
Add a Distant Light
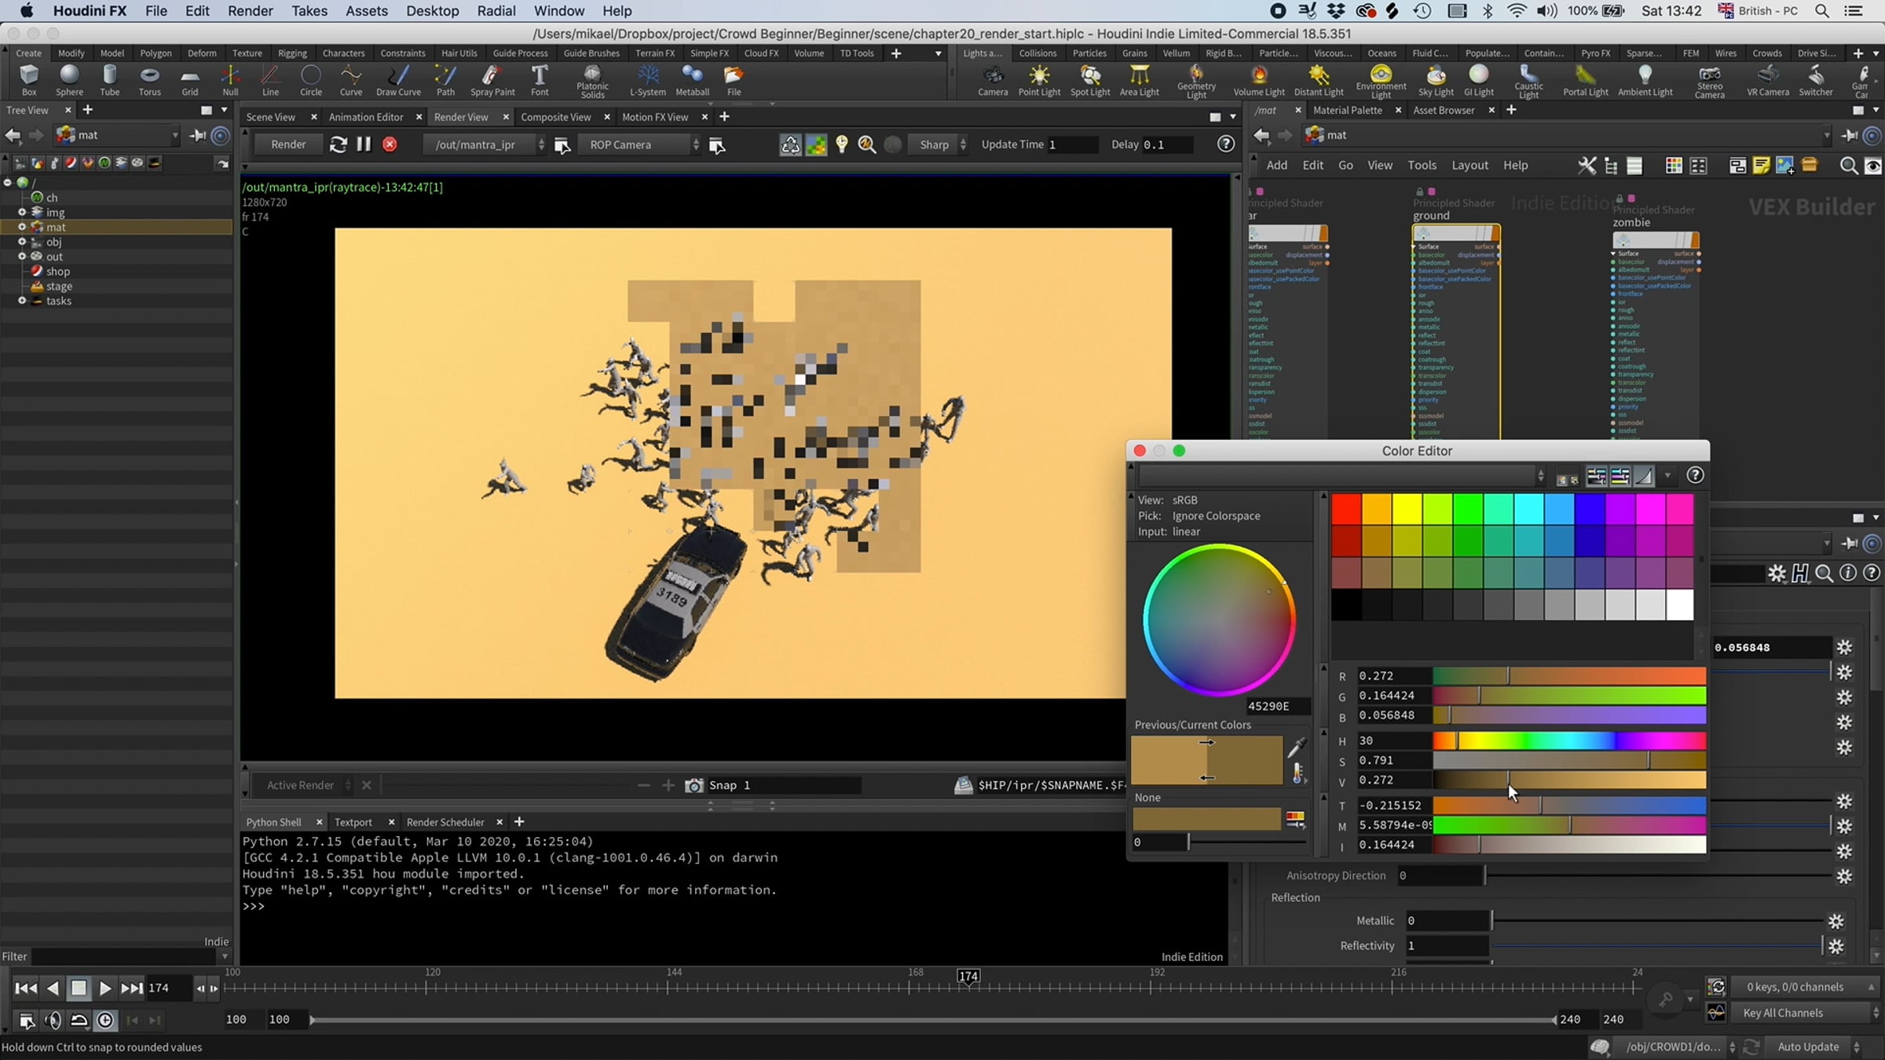coord(1319,80)
